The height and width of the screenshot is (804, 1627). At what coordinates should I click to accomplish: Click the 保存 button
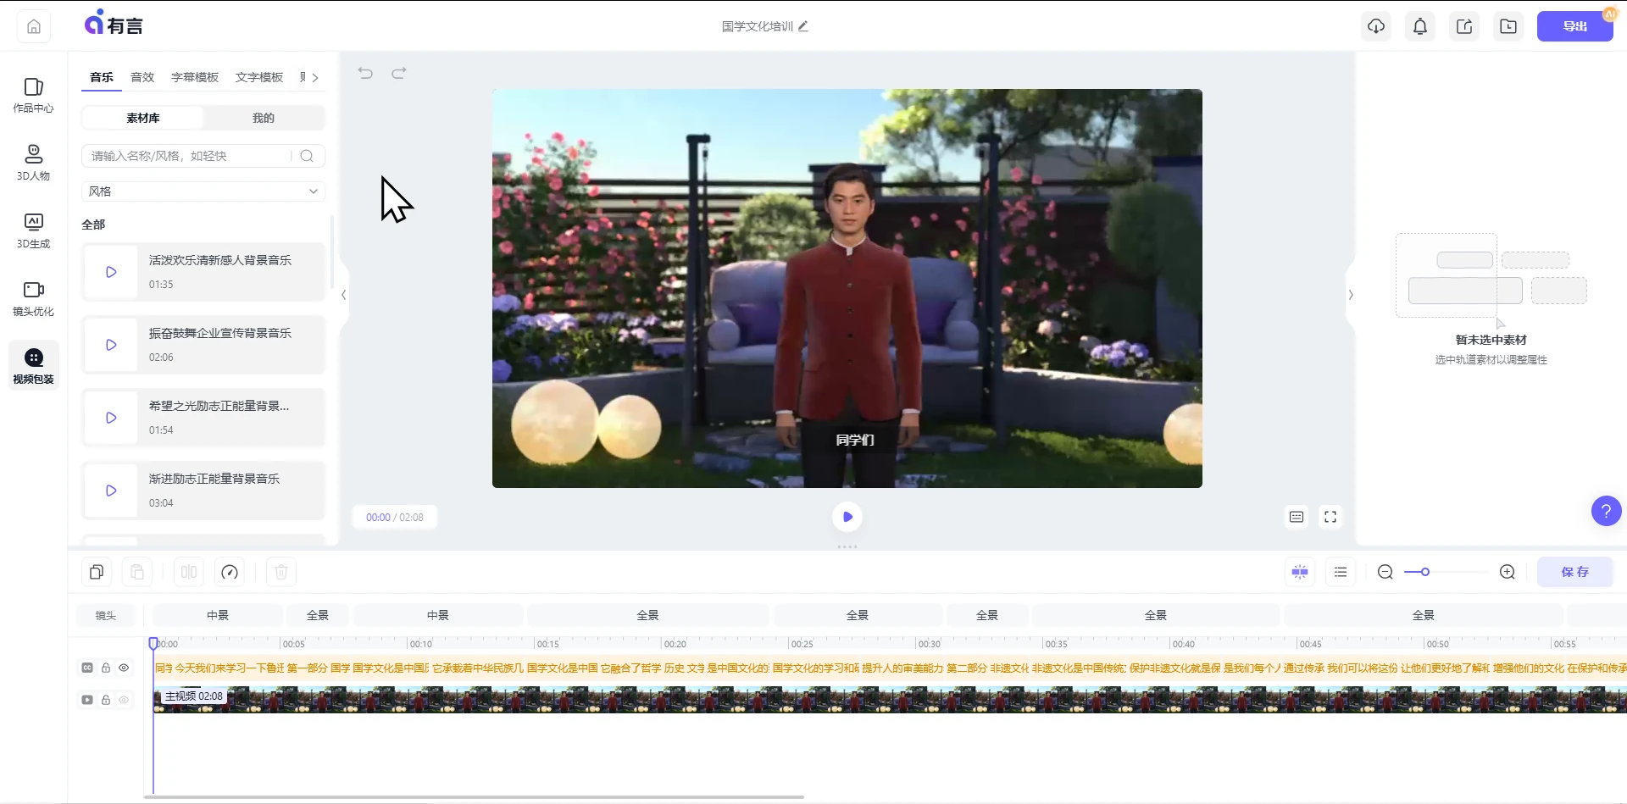pos(1575,572)
